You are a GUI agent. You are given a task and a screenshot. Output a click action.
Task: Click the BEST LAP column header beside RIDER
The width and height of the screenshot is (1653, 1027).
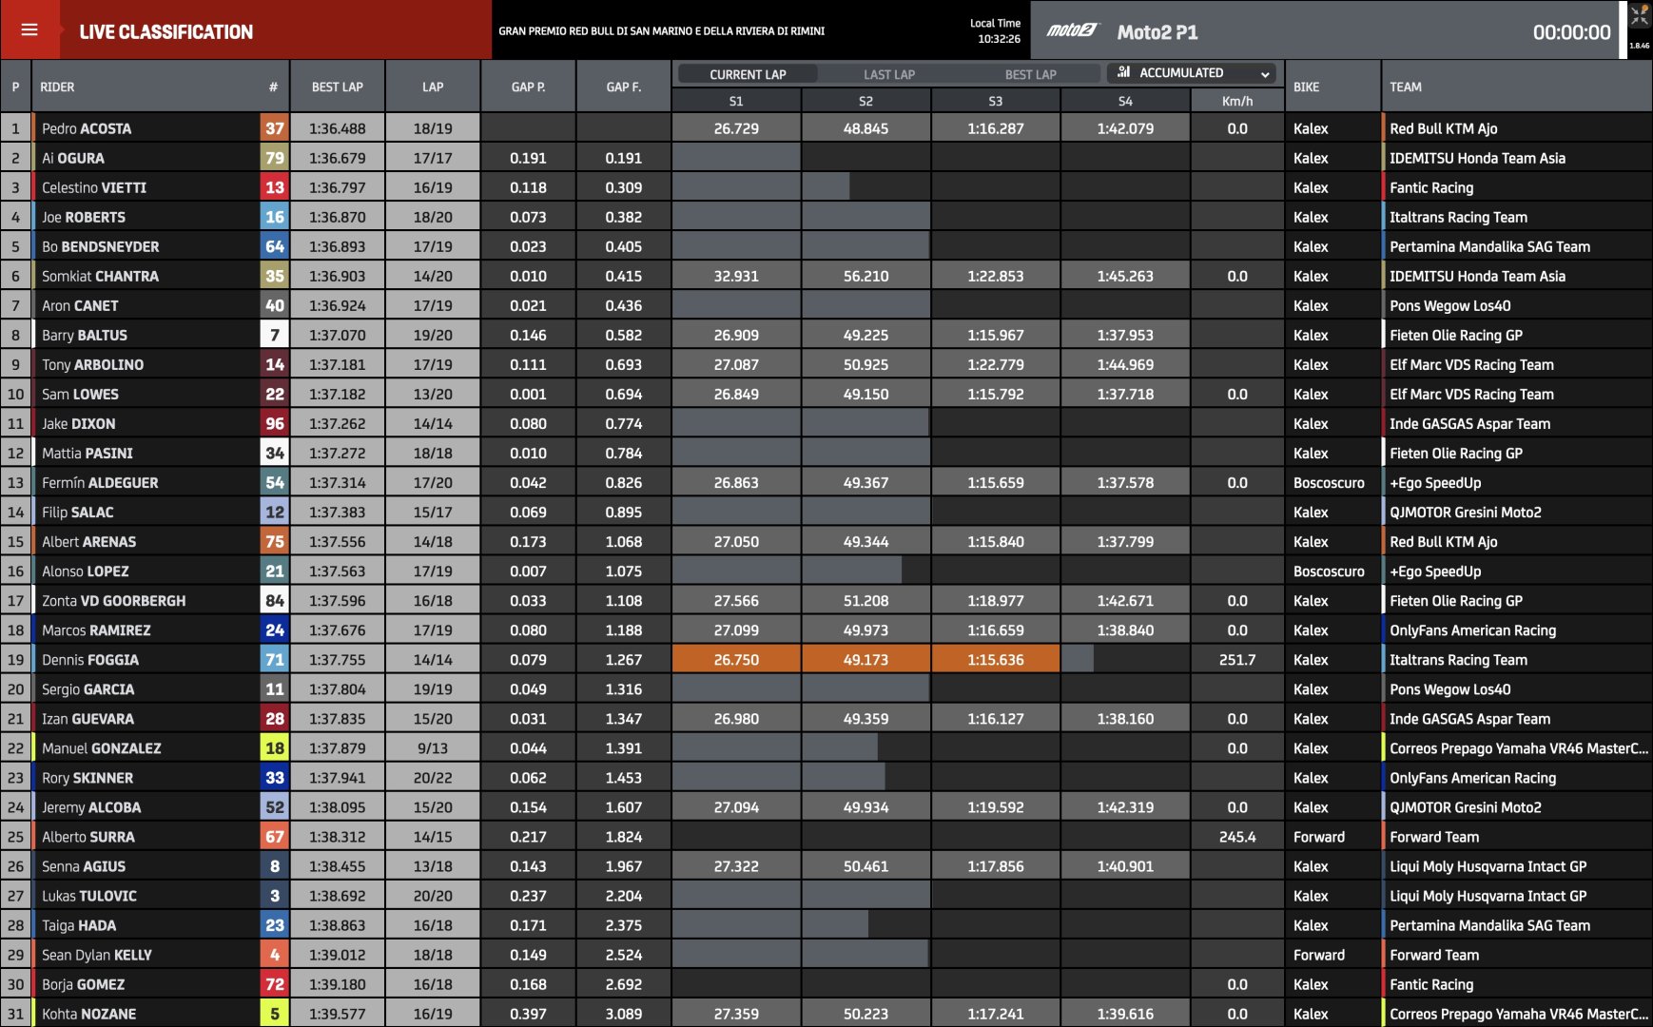(x=338, y=87)
